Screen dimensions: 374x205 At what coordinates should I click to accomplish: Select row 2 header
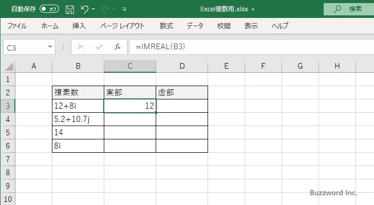click(8, 93)
